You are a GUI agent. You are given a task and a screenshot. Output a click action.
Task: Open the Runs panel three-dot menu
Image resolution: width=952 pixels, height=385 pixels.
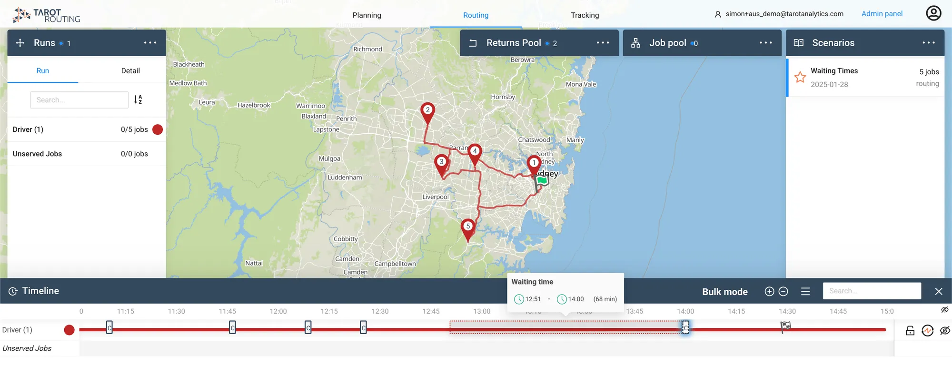coord(150,43)
